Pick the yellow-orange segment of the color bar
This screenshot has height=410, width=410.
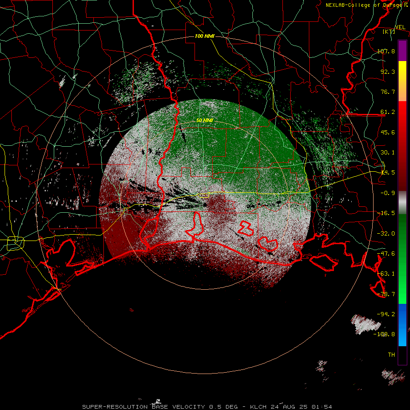(402, 81)
